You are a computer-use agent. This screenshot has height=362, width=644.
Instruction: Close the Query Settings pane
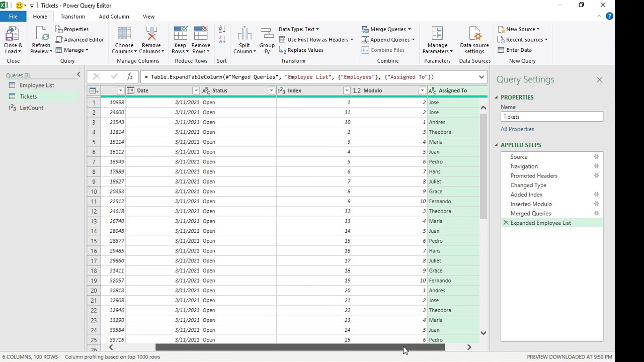[x=599, y=79]
